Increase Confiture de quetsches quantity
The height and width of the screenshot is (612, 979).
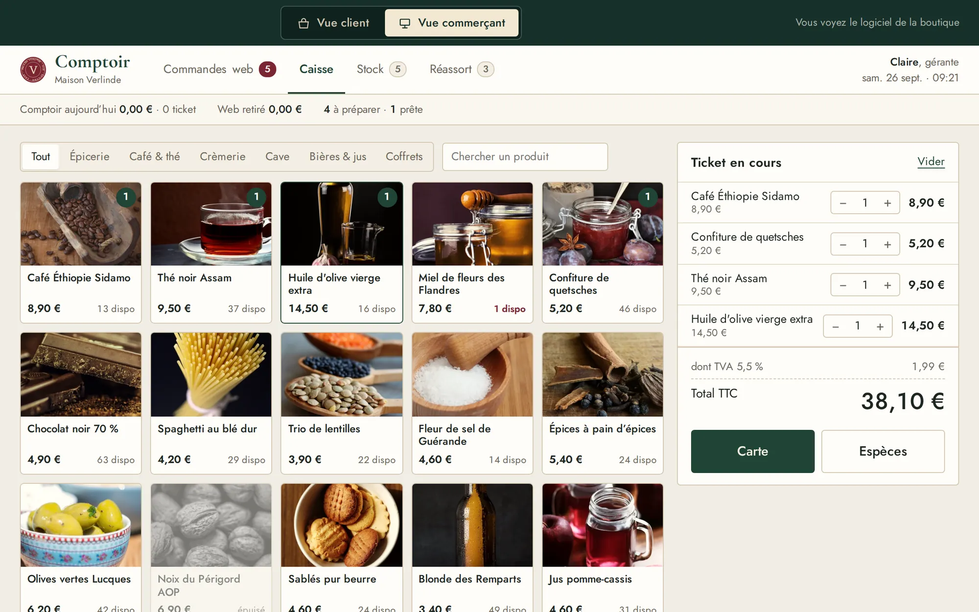(x=887, y=244)
